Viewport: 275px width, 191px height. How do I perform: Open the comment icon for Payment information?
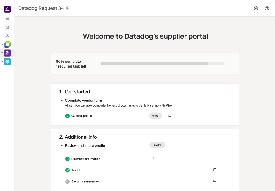pyautogui.click(x=152, y=158)
